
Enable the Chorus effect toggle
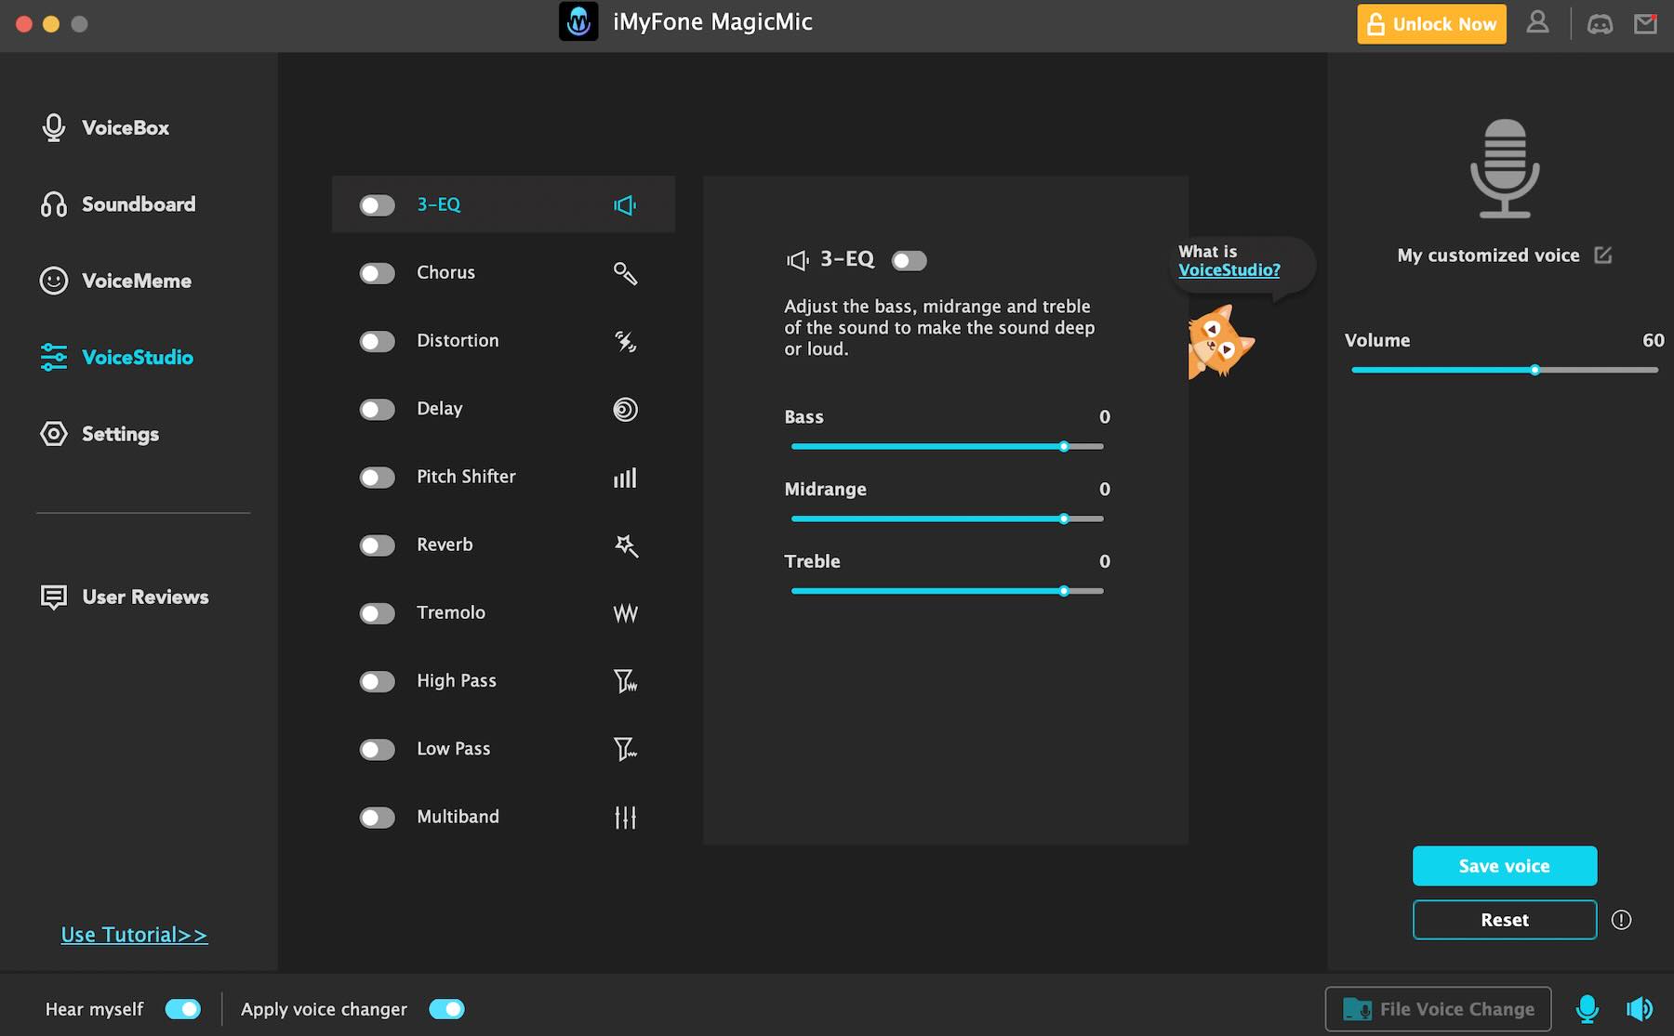click(378, 273)
